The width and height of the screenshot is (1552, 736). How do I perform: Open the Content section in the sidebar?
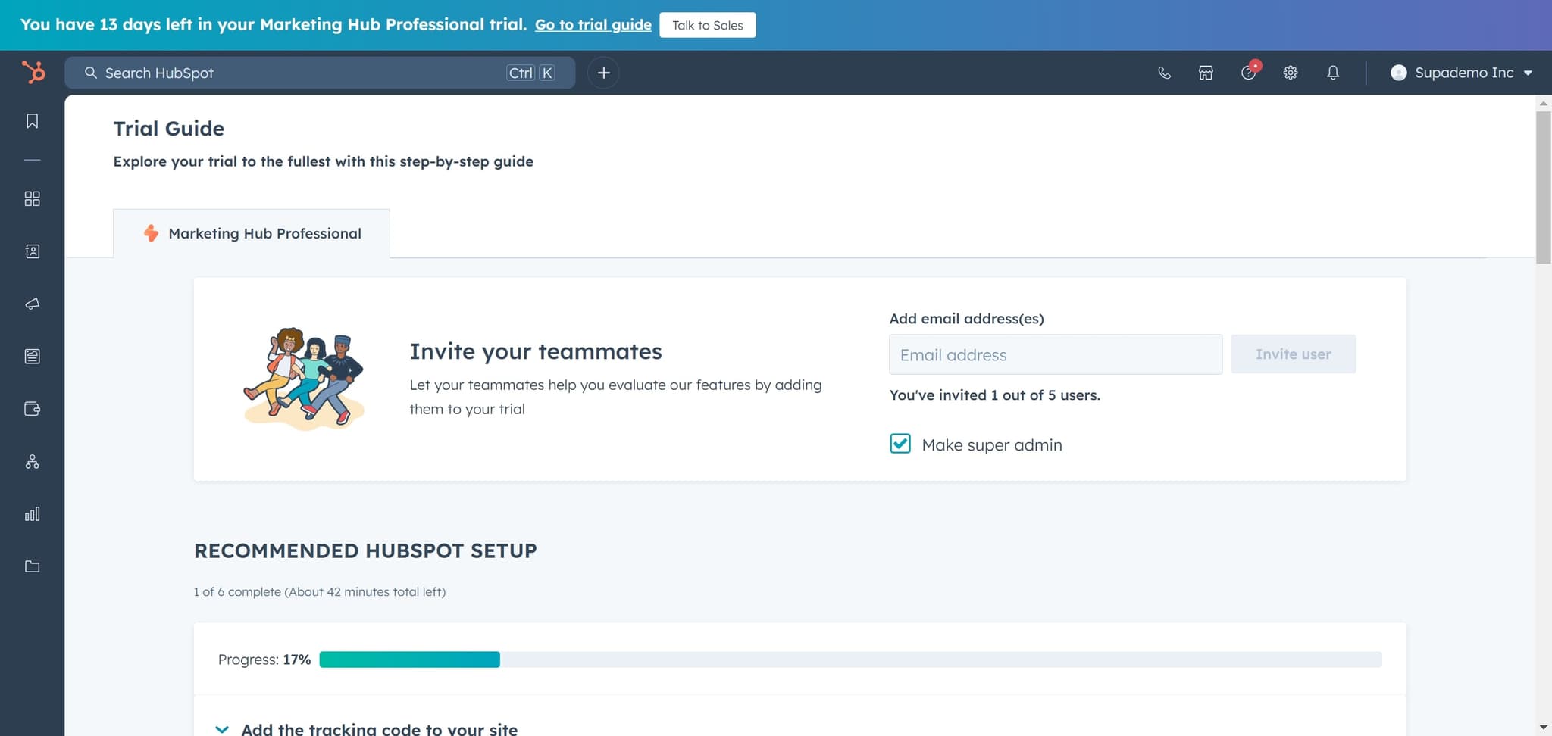(x=32, y=356)
